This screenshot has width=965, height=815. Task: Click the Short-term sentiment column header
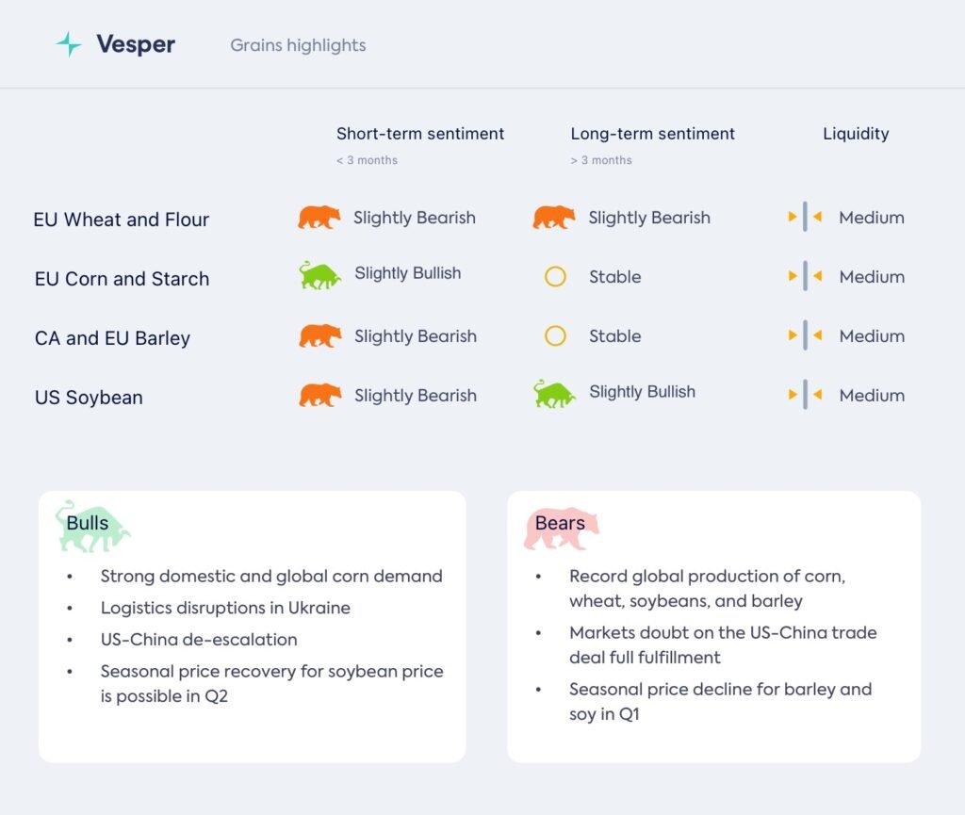[420, 134]
